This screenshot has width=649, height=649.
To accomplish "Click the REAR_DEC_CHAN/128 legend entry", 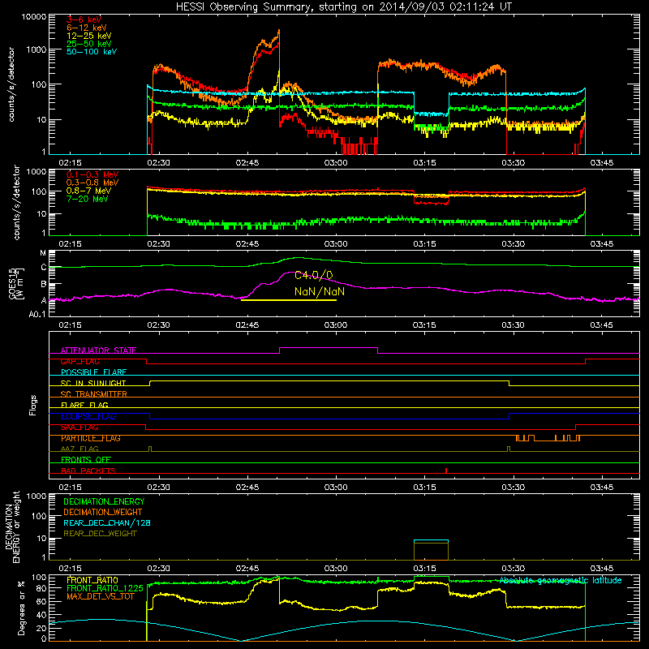I will [107, 522].
